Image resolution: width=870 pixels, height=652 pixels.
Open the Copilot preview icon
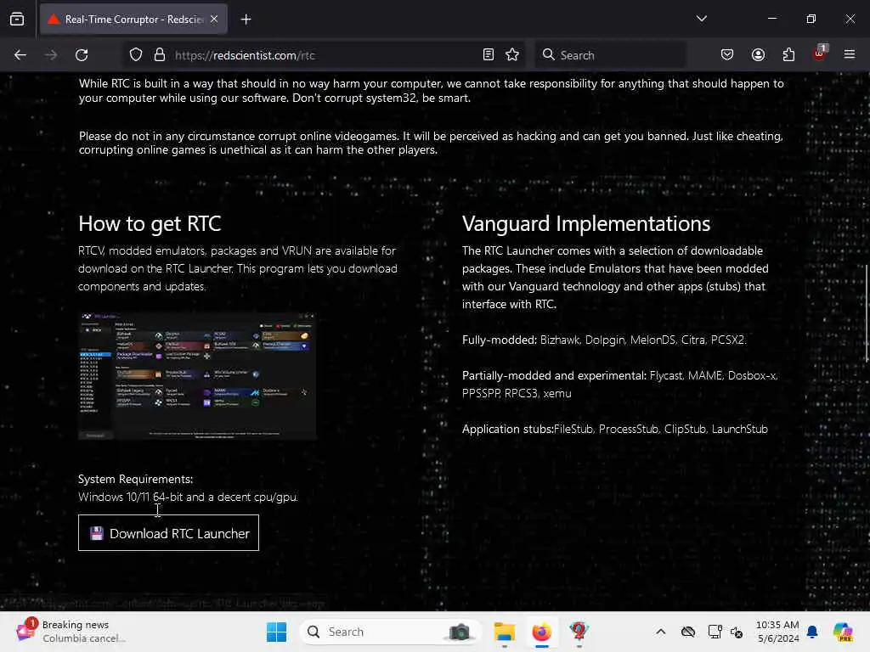[843, 632]
